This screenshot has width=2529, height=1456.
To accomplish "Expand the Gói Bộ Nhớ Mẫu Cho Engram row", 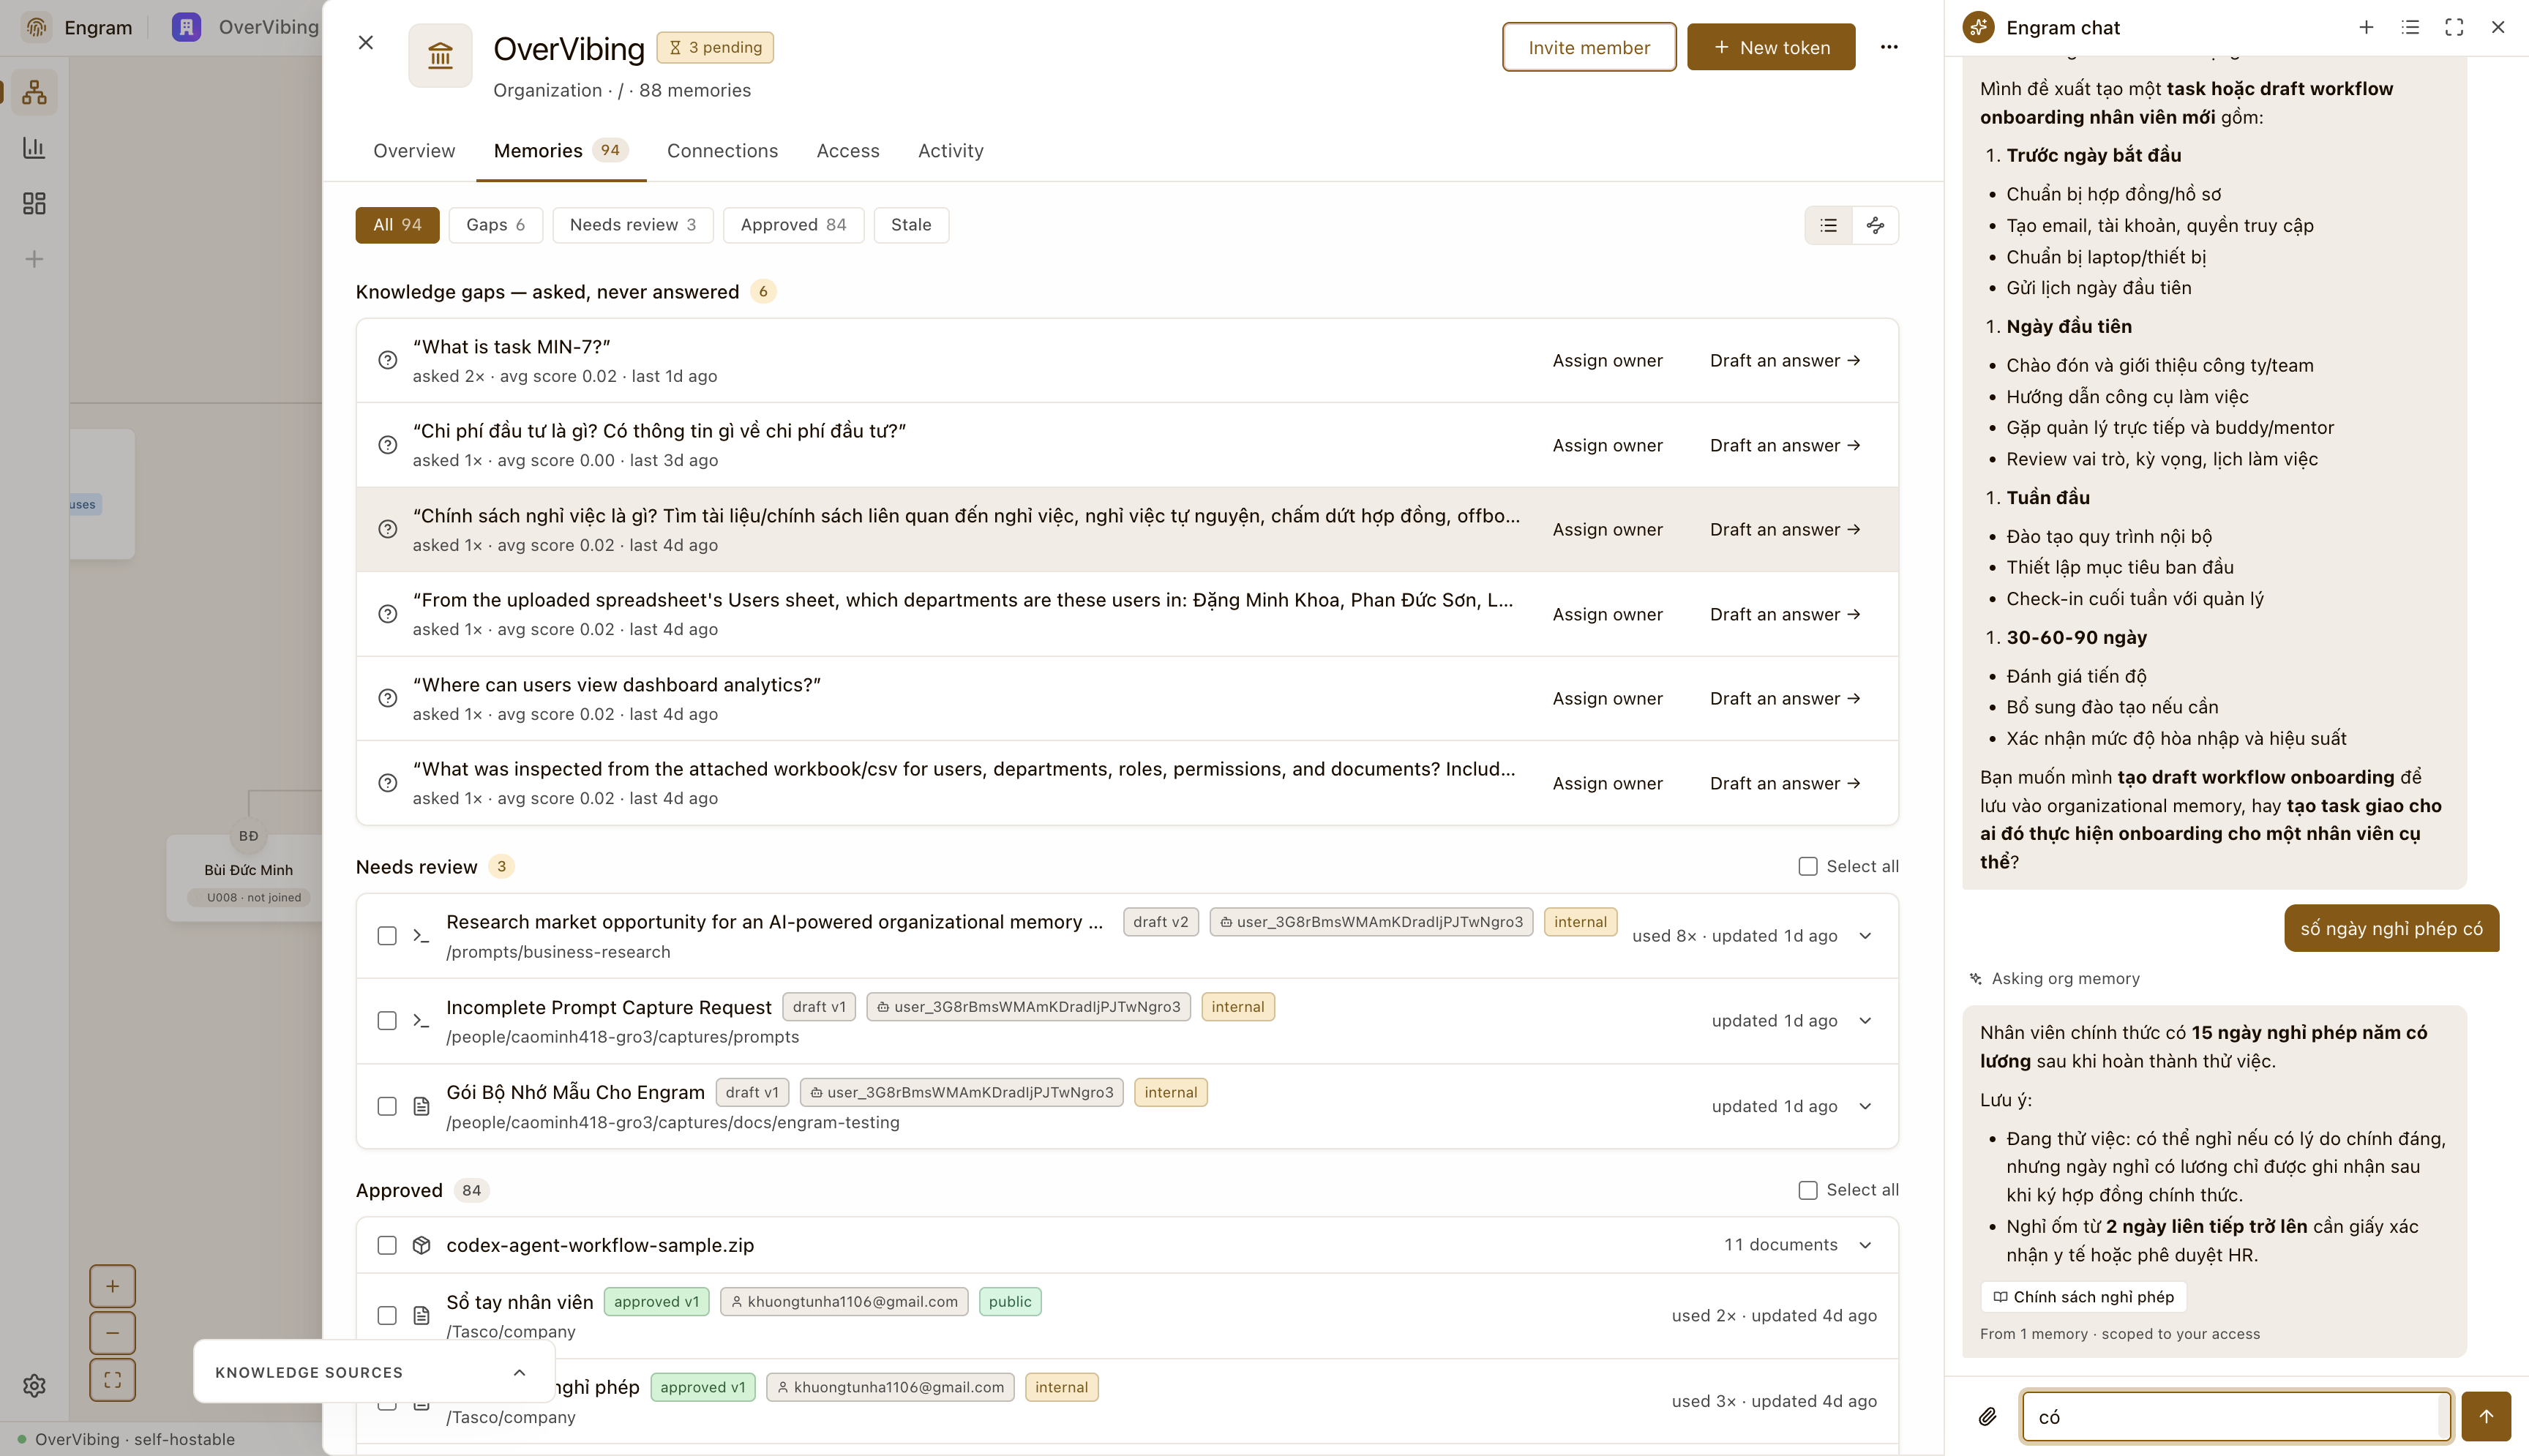I will click(x=1865, y=1106).
